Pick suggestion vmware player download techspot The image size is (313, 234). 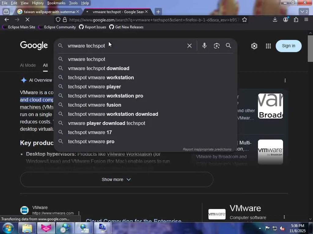(146, 123)
